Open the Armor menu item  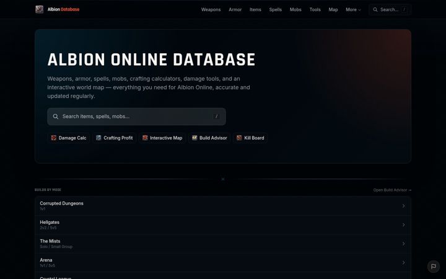(235, 10)
